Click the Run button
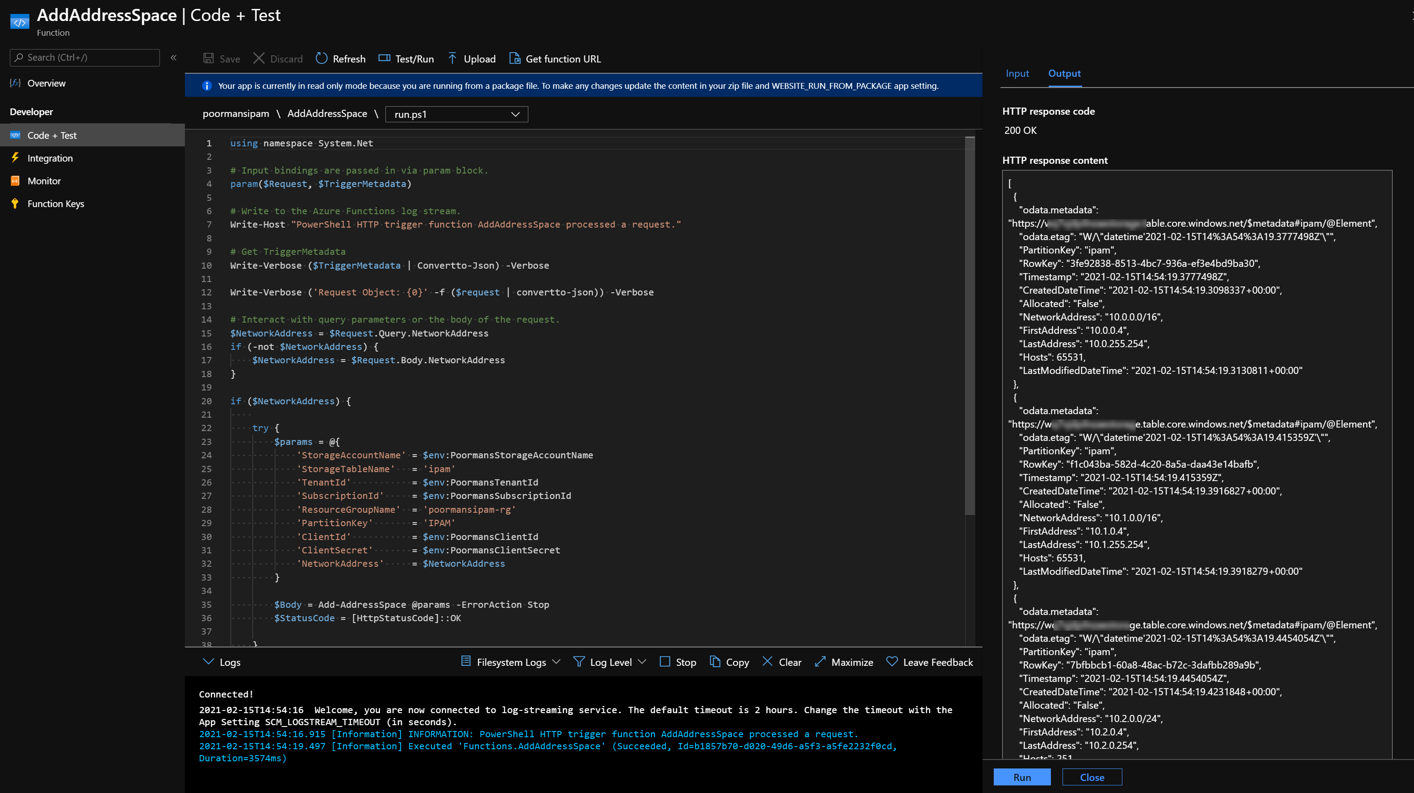The height and width of the screenshot is (793, 1414). (x=1021, y=776)
